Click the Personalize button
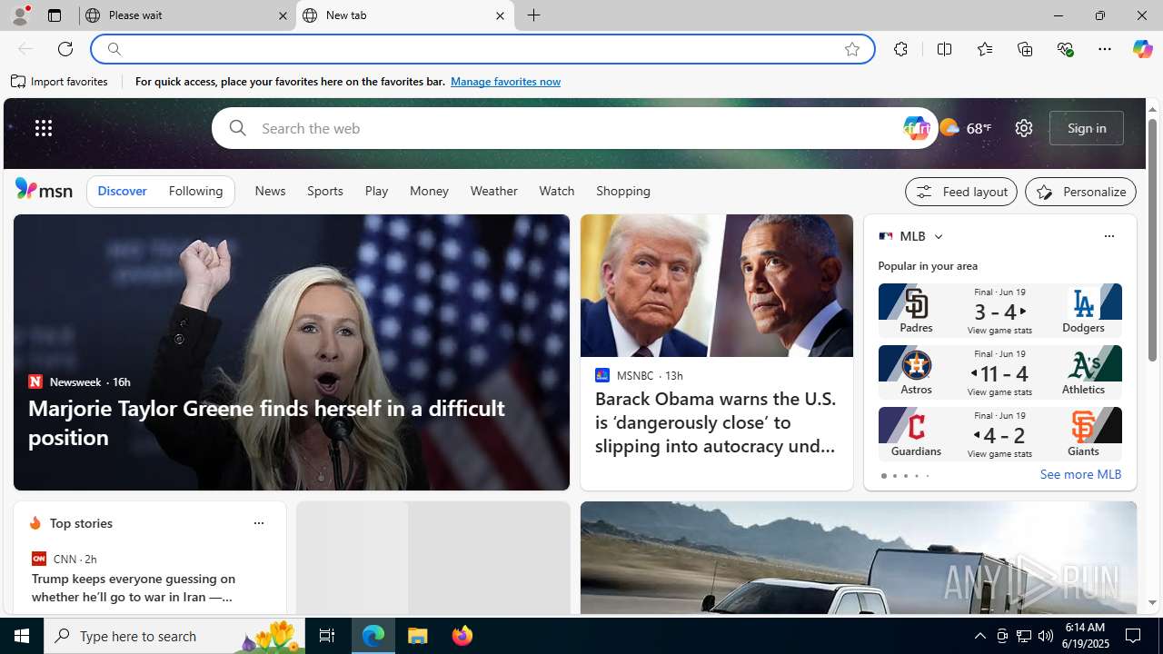 pos(1081,192)
